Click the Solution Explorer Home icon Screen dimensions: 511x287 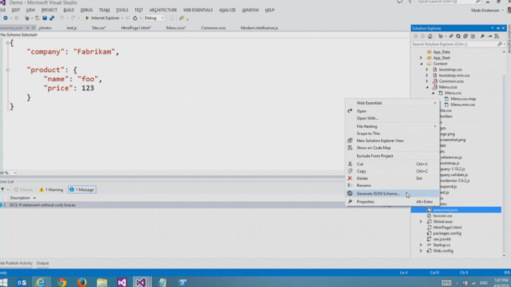pos(430,36)
